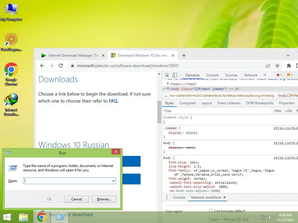This screenshot has width=298, height=223.
Task: Share this page icon in address bar
Action: pyautogui.click(x=268, y=66)
